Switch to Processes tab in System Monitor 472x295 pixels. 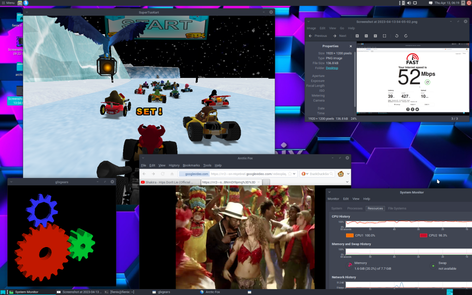pyautogui.click(x=354, y=208)
